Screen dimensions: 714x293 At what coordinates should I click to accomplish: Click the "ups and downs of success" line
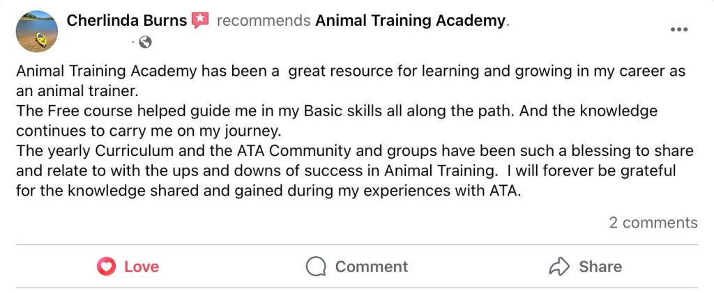(x=346, y=171)
